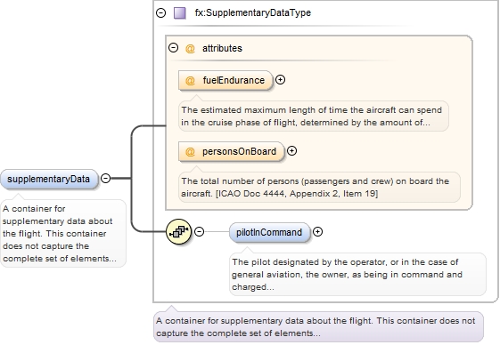The width and height of the screenshot is (500, 345).
Task: Collapse the attributes group
Action: [x=173, y=48]
